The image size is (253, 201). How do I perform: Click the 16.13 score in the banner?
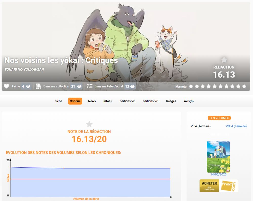(224, 75)
